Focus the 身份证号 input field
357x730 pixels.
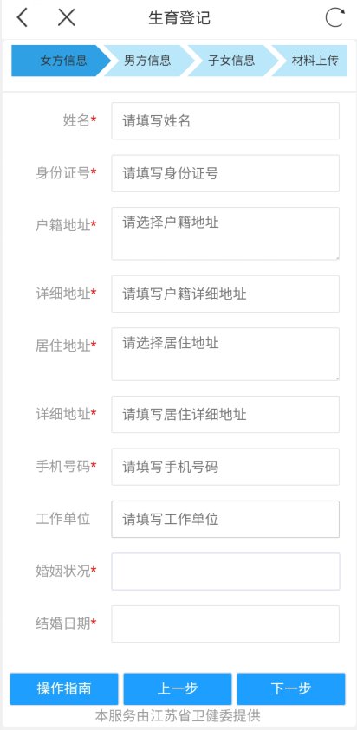pyautogui.click(x=225, y=173)
